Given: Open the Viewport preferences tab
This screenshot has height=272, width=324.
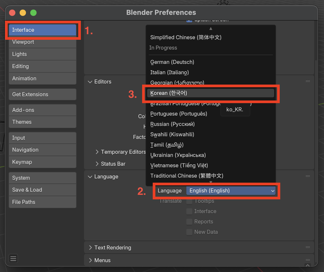Looking at the screenshot, I should [42, 42].
